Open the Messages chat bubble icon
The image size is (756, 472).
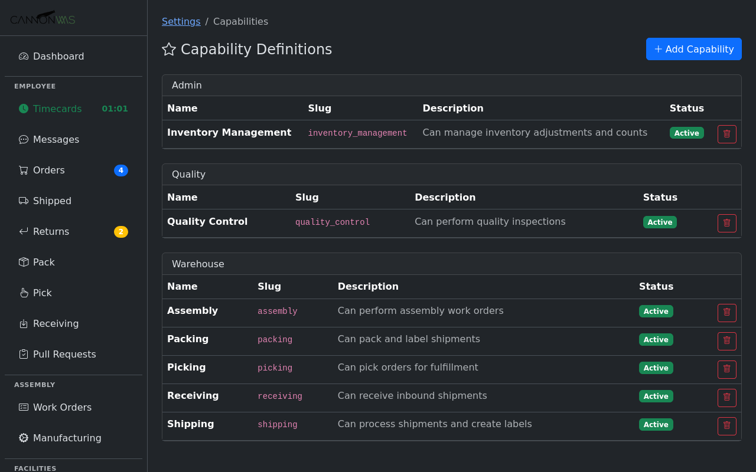click(23, 139)
